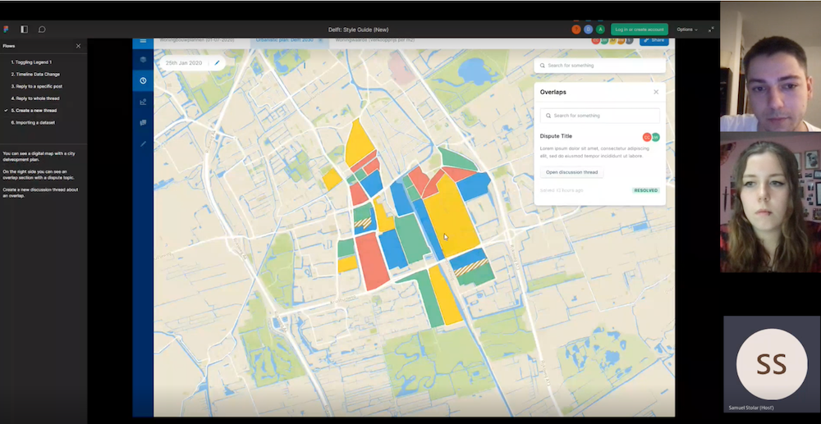Expand the Options dropdown
This screenshot has width=821, height=424.
[x=686, y=30]
